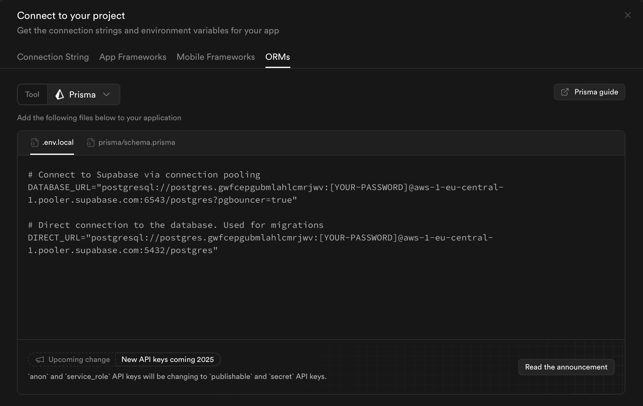This screenshot has width=643, height=406.
Task: Click Read the announcement button
Action: [x=566, y=367]
